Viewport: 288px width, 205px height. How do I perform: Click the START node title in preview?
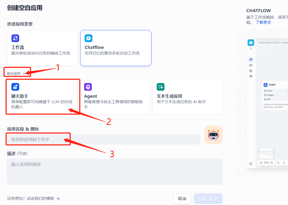(x=272, y=85)
